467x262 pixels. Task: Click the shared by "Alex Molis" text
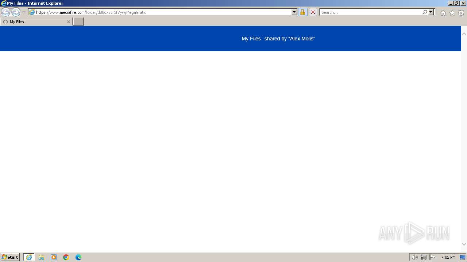[x=290, y=39]
